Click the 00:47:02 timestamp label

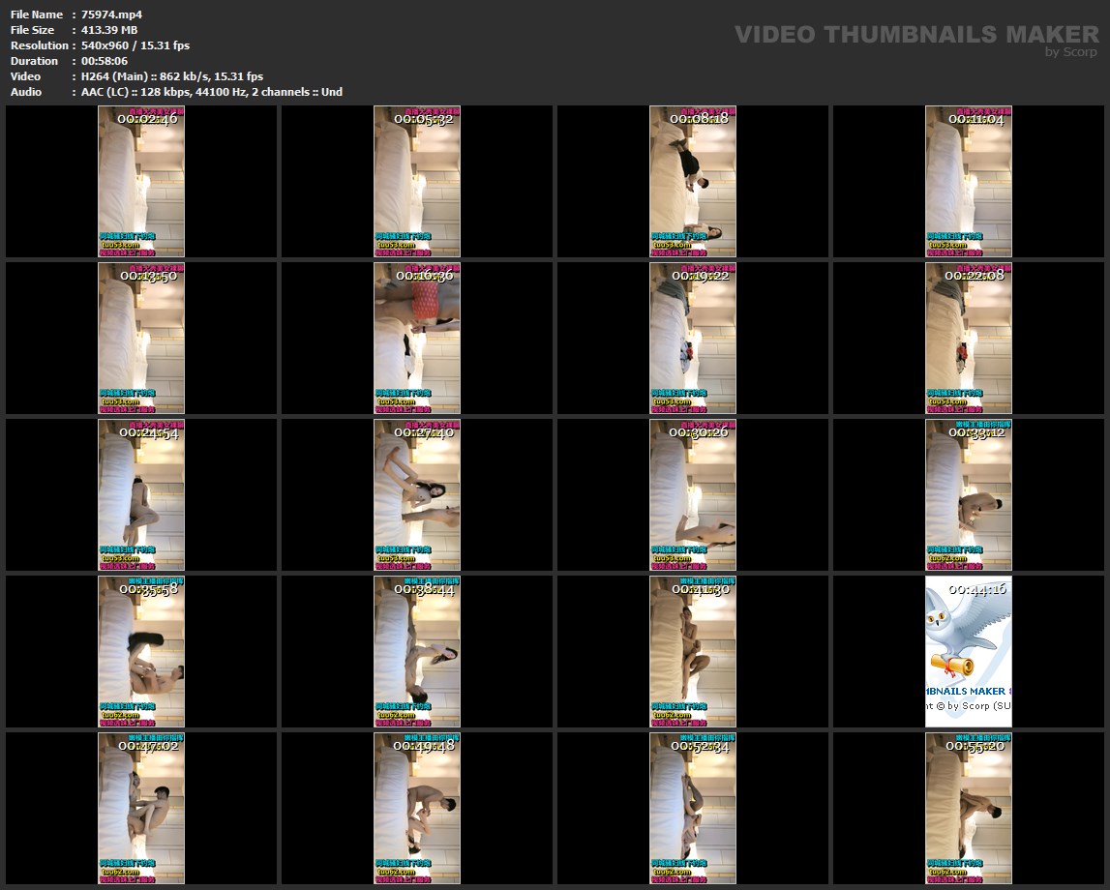coord(148,746)
